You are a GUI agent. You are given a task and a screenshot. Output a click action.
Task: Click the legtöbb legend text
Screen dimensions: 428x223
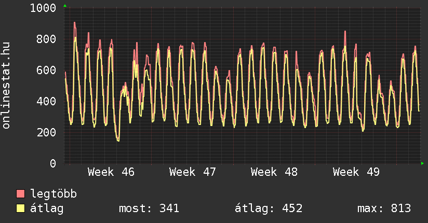coord(54,194)
